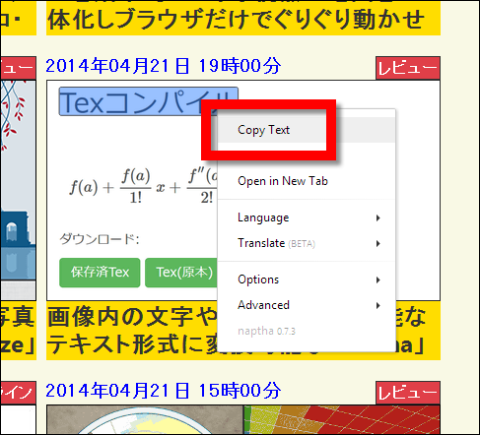Open the Options submenu
The height and width of the screenshot is (435, 480).
307,280
